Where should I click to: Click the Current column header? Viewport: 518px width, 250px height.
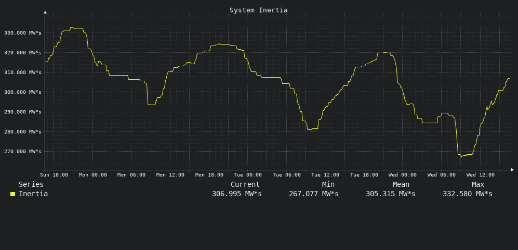coord(245,184)
